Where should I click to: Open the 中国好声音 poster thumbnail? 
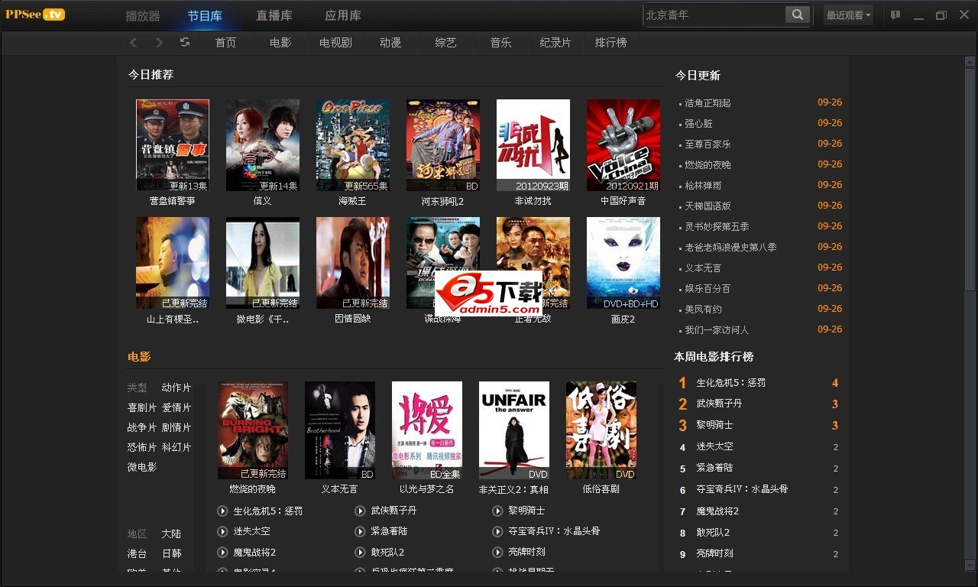(623, 145)
